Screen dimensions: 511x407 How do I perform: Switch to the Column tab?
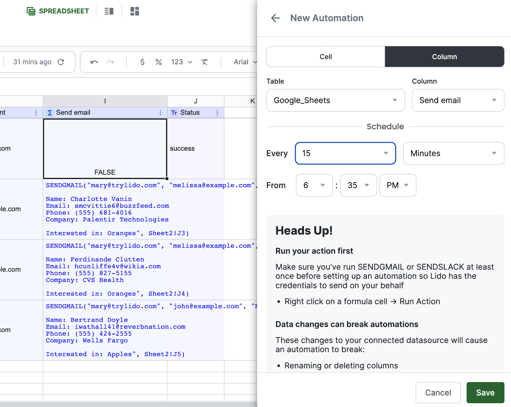click(445, 57)
